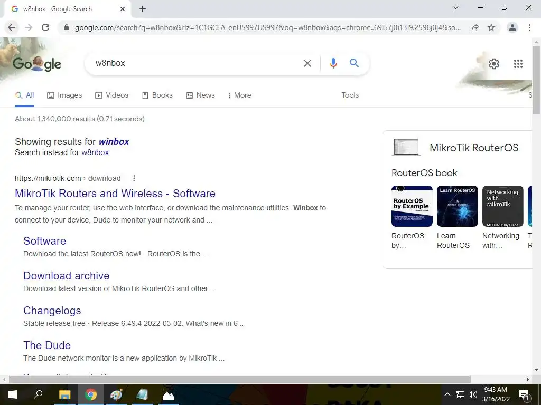541x405 pixels.
Task: Switch to Books results
Action: click(x=157, y=95)
